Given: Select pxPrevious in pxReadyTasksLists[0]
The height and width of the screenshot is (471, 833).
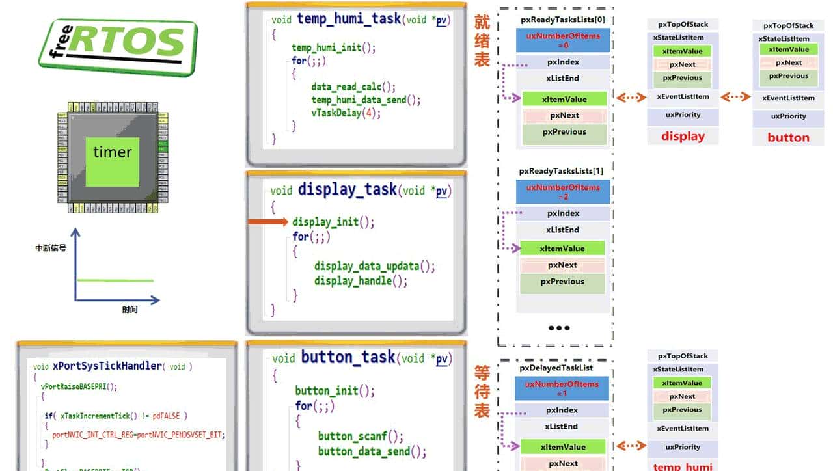Looking at the screenshot, I should coord(564,134).
